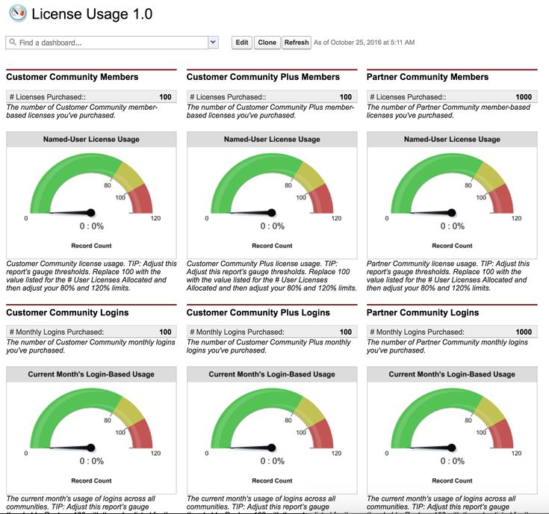Click Current Month's Login-Based Usage header in Customer Community Logins

coord(91,374)
